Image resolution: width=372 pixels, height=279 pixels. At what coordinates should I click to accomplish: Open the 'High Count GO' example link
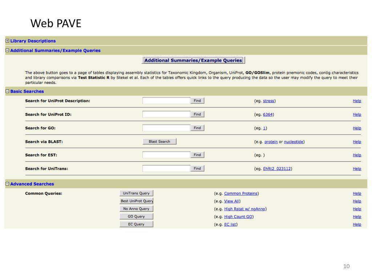[x=238, y=217]
